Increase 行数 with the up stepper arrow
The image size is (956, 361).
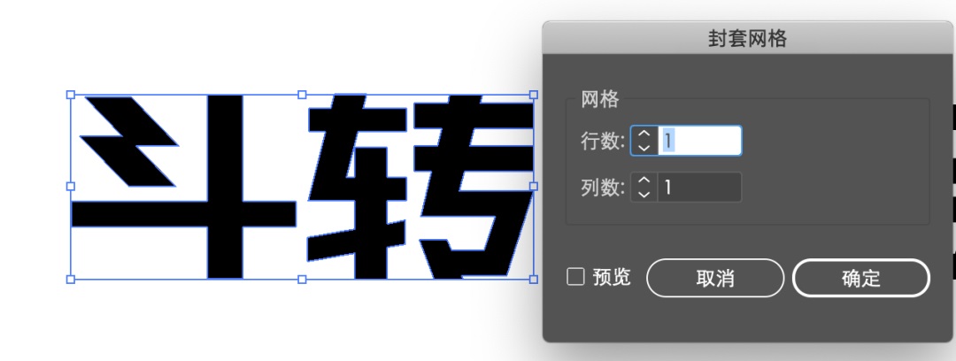point(644,134)
